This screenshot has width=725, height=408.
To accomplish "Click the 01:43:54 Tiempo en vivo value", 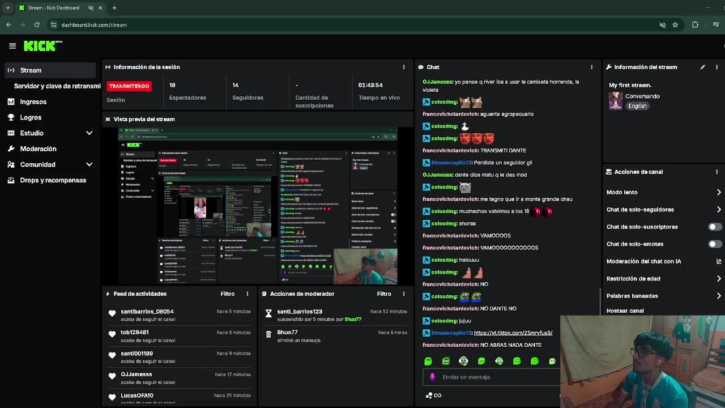I will pos(370,85).
